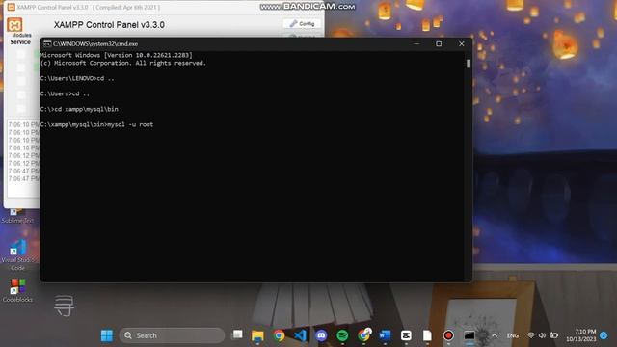This screenshot has width=617, height=347.
Task: Click the Bandicam red record taskbar icon
Action: [448, 335]
